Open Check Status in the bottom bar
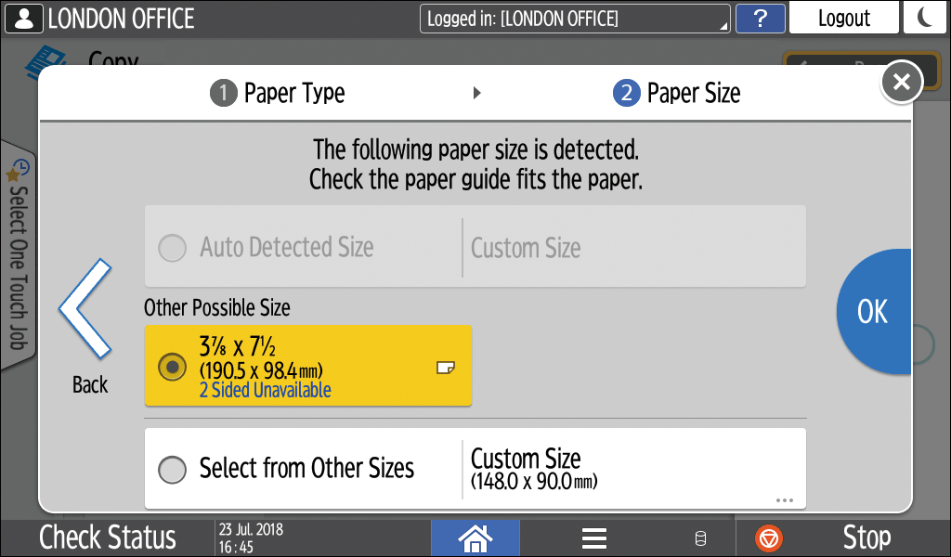 click(x=107, y=538)
